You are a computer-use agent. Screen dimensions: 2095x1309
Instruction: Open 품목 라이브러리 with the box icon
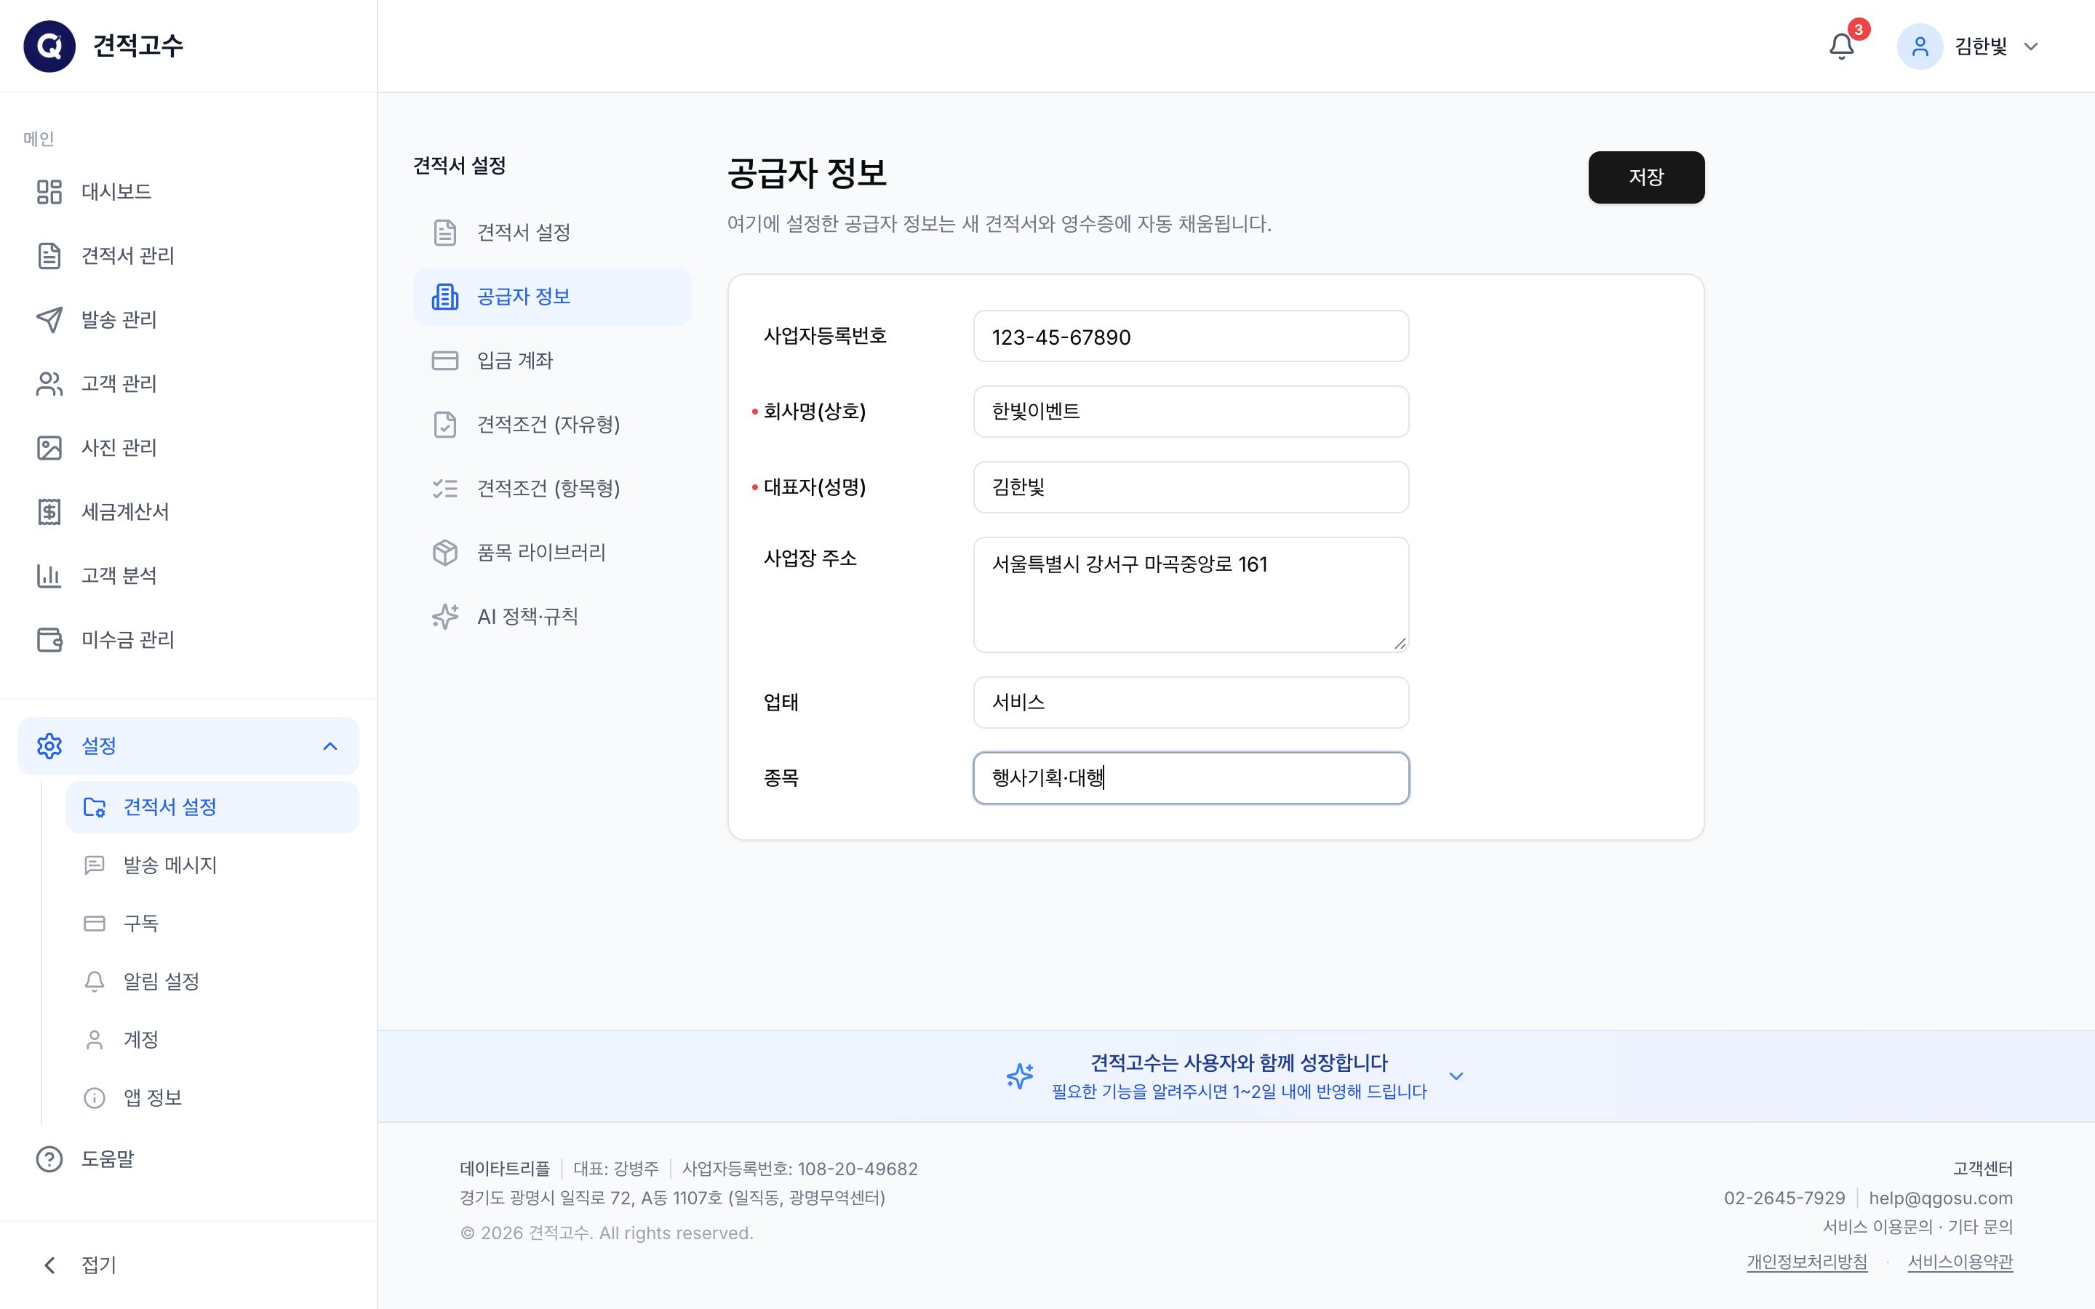click(552, 553)
